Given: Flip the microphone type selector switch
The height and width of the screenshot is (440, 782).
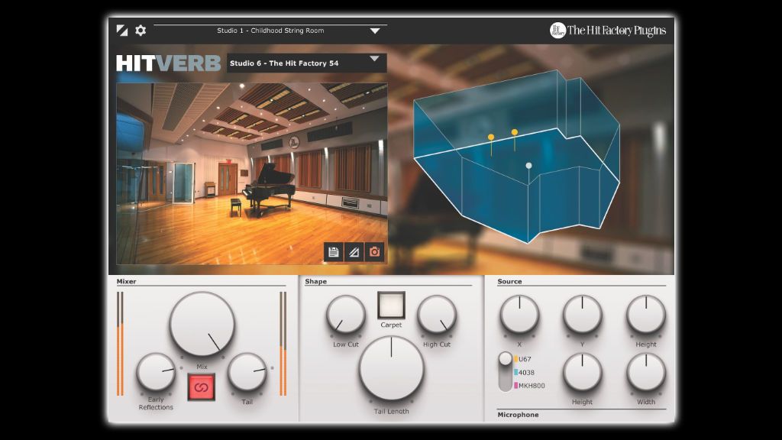Looking at the screenshot, I should tap(506, 372).
